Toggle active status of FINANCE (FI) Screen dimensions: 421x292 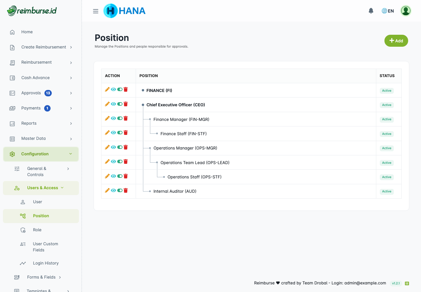click(x=120, y=89)
